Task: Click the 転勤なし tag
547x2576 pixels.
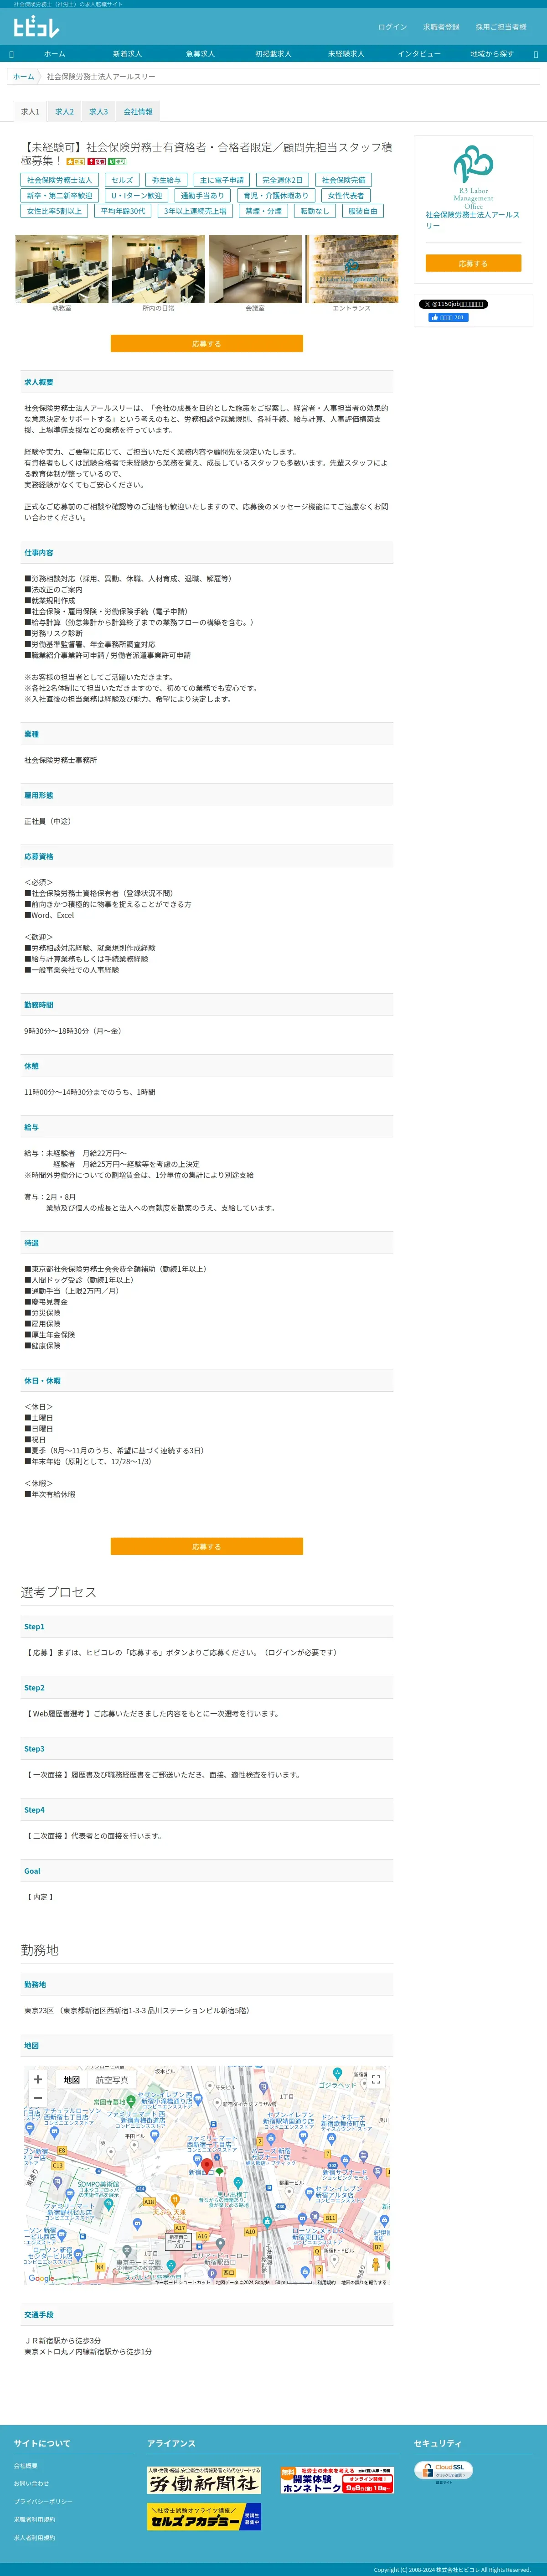Action: (315, 211)
